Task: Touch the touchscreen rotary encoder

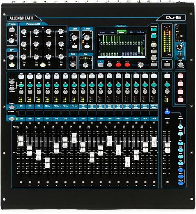Action: coord(140,65)
